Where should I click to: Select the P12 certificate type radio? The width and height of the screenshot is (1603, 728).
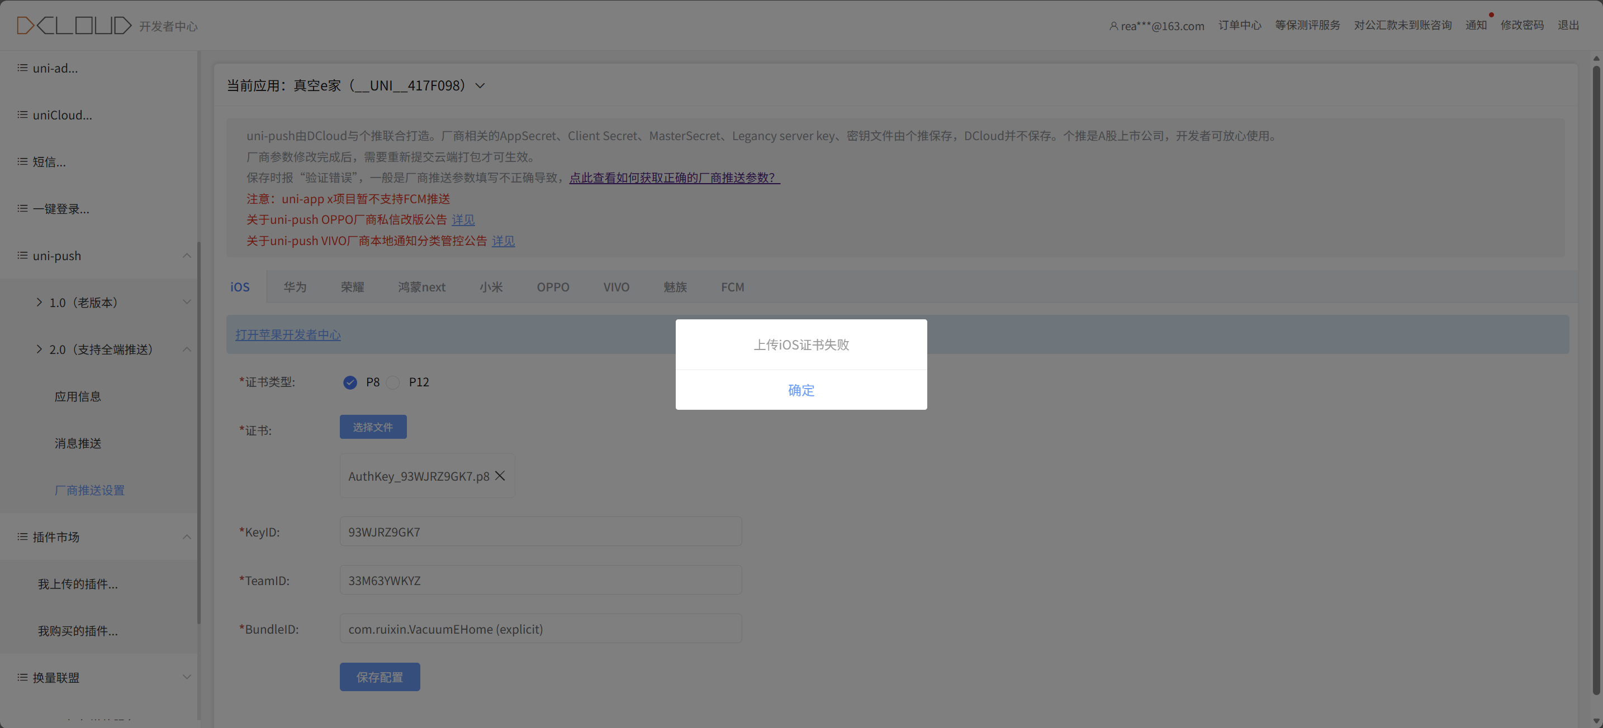click(x=393, y=382)
